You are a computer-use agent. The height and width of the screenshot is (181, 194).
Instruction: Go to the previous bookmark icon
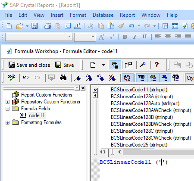(100, 78)
